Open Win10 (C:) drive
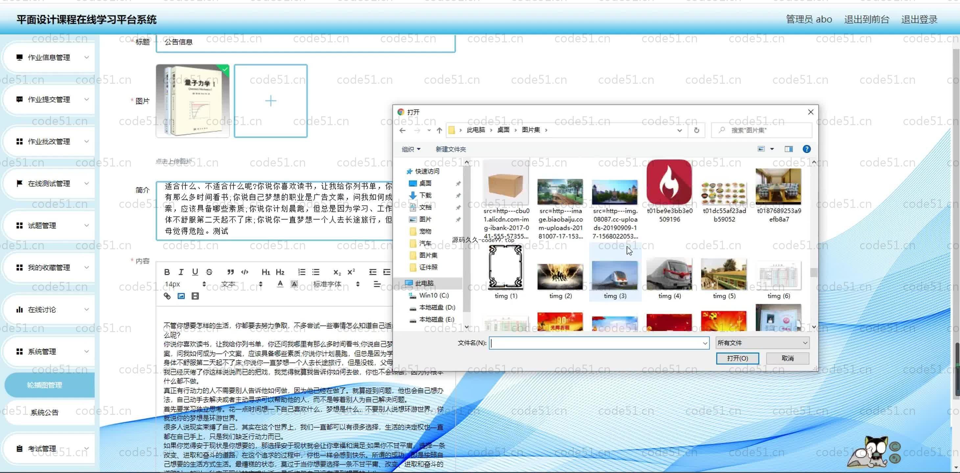 pos(433,295)
